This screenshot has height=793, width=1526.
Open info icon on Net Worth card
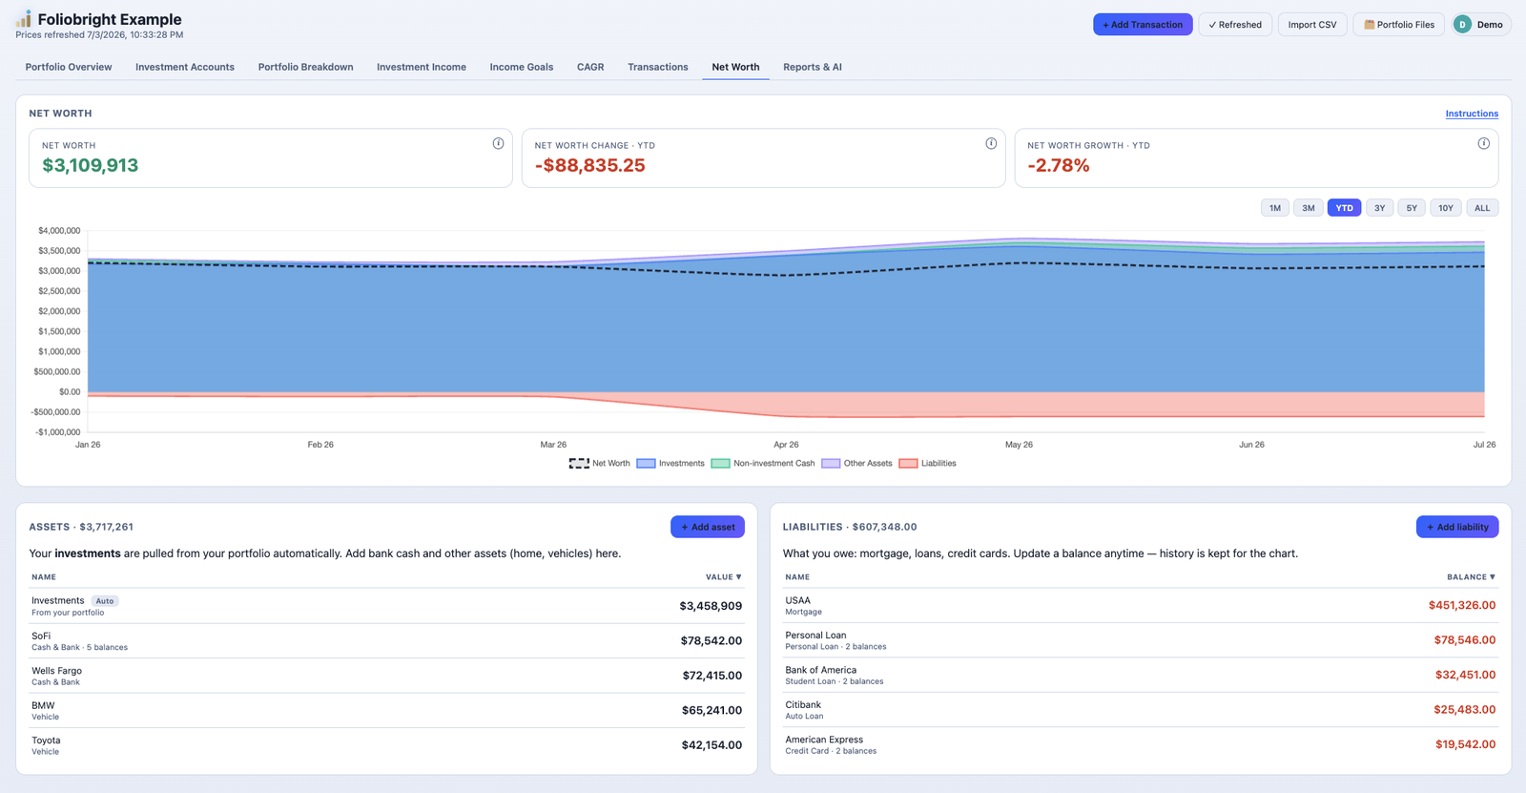coord(498,143)
